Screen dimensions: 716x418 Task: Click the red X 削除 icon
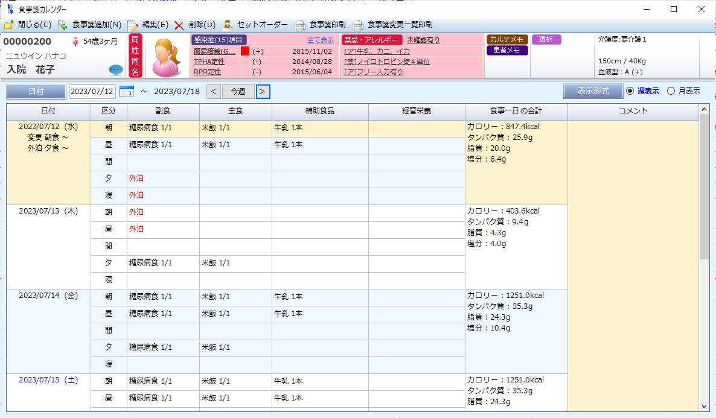pyautogui.click(x=179, y=25)
